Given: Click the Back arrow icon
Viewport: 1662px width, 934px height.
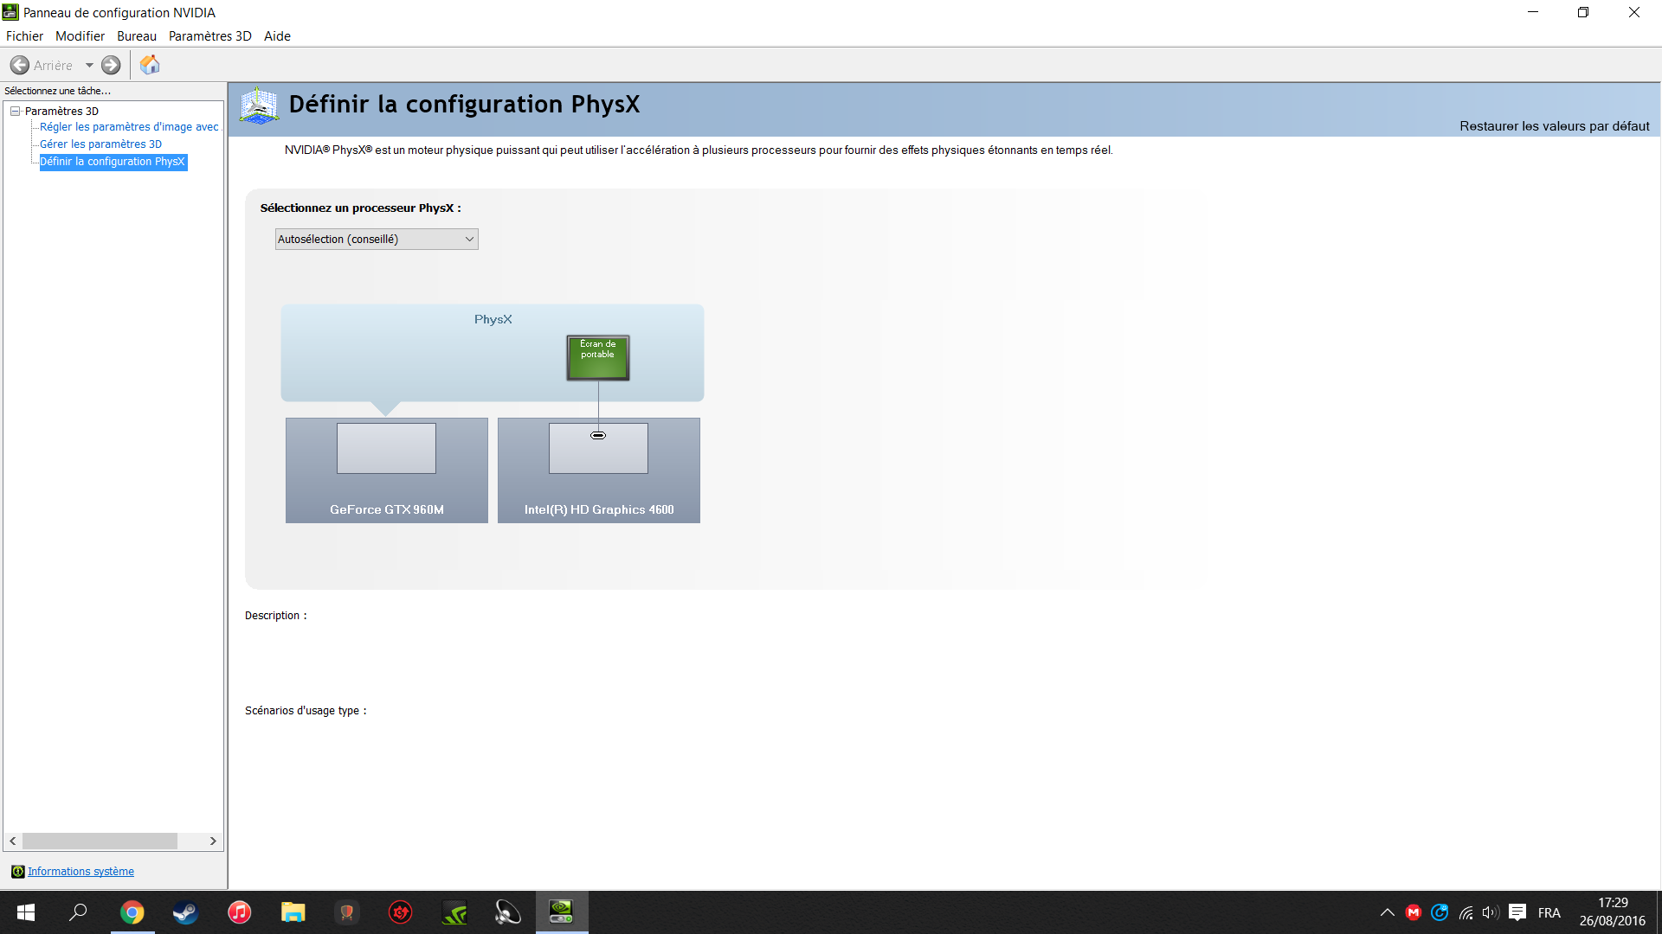Looking at the screenshot, I should (19, 65).
